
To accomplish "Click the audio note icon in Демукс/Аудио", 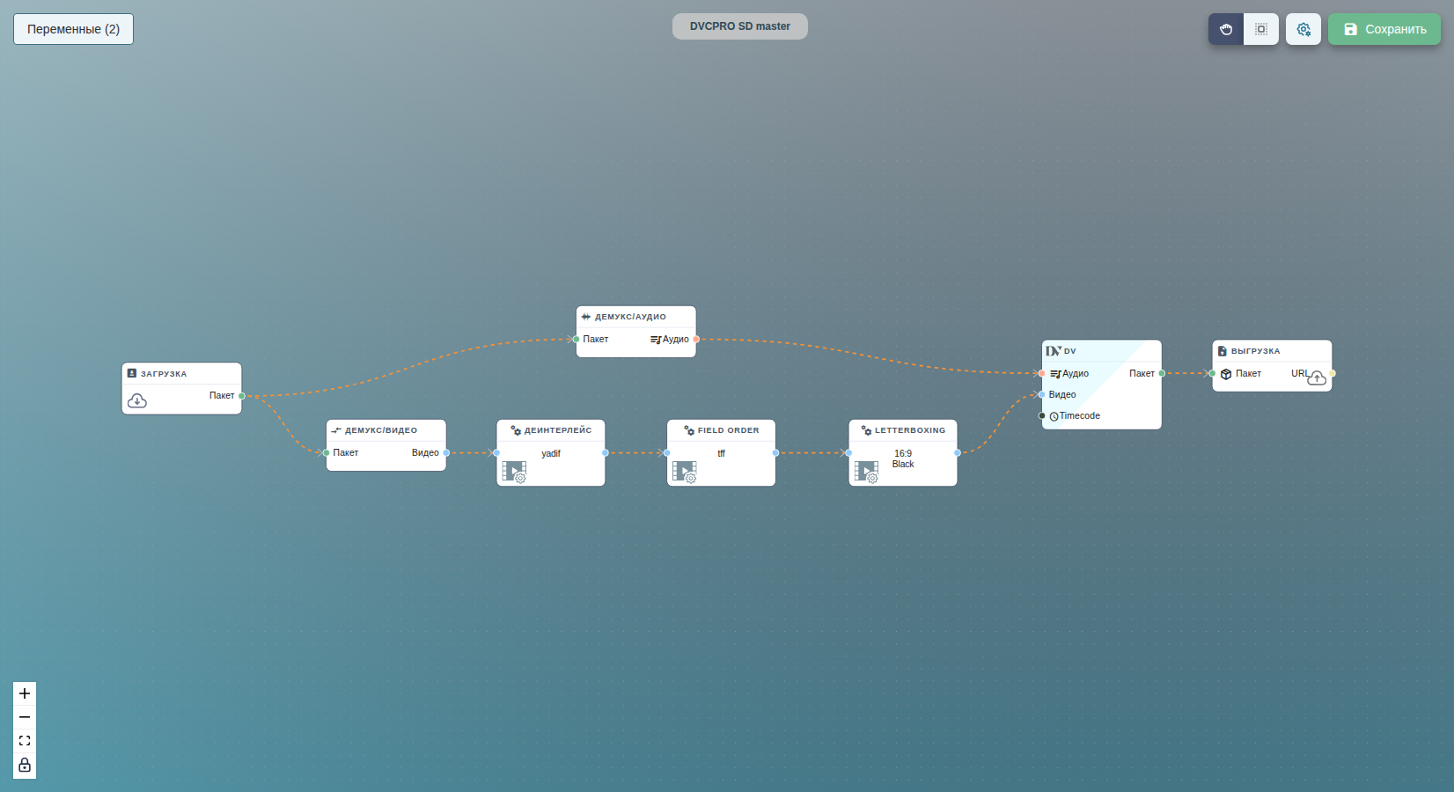I will pyautogui.click(x=656, y=340).
